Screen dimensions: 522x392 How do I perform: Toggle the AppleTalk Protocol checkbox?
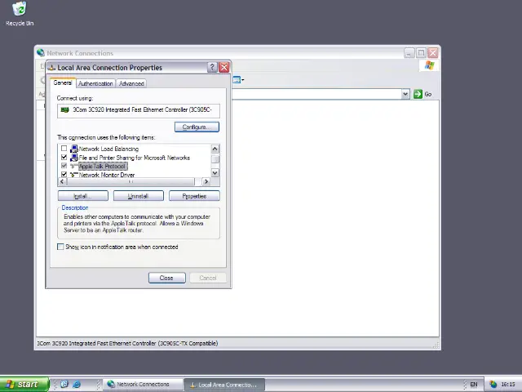64,166
